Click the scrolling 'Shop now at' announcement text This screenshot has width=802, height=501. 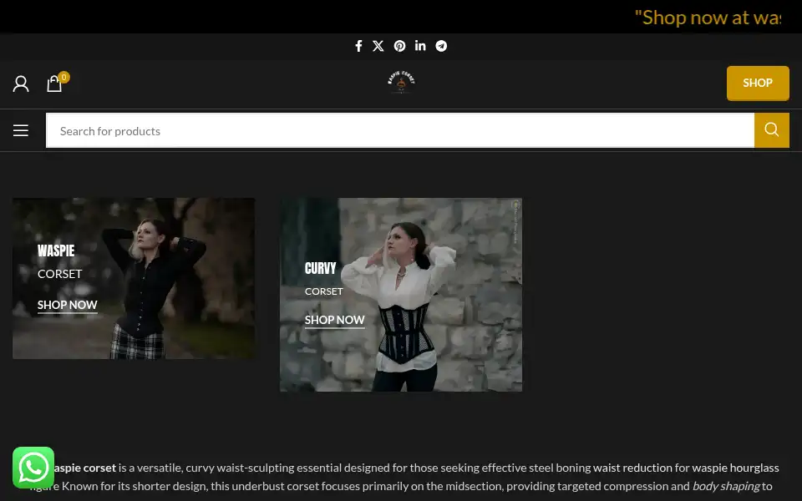[x=708, y=18]
